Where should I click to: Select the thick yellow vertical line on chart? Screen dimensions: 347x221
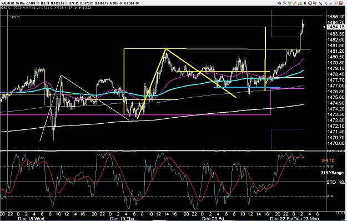tap(265, 59)
